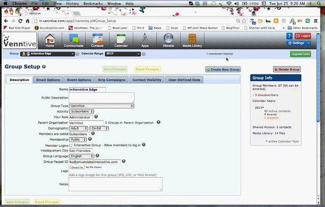Open the Group Language dropdown

pyautogui.click(x=82, y=156)
